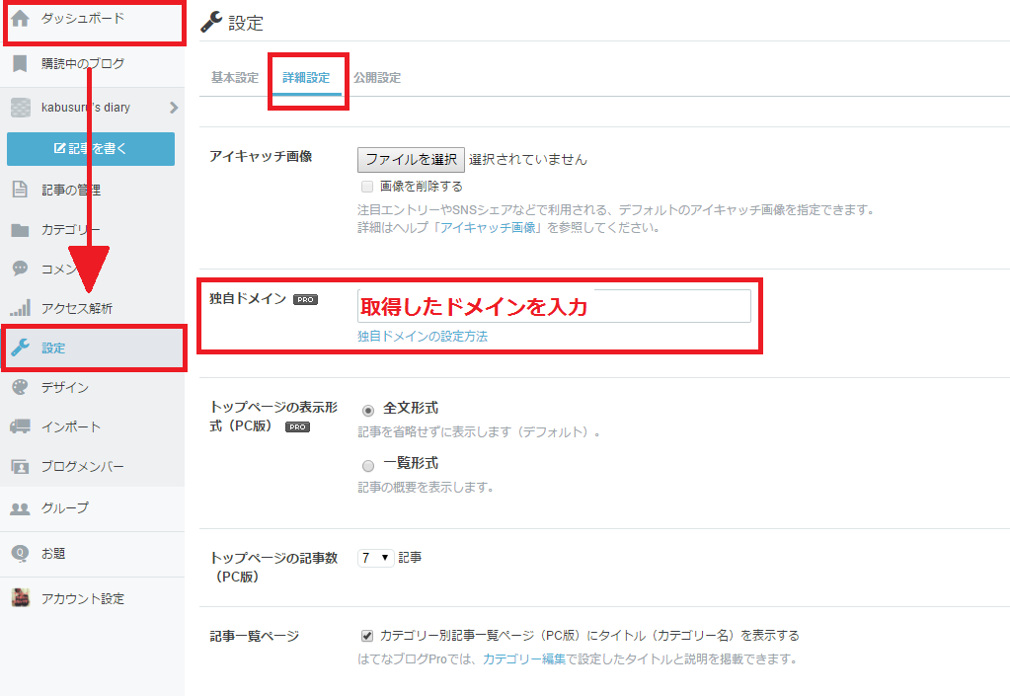
Task: Click the Dashboard home icon
Action: 20,18
